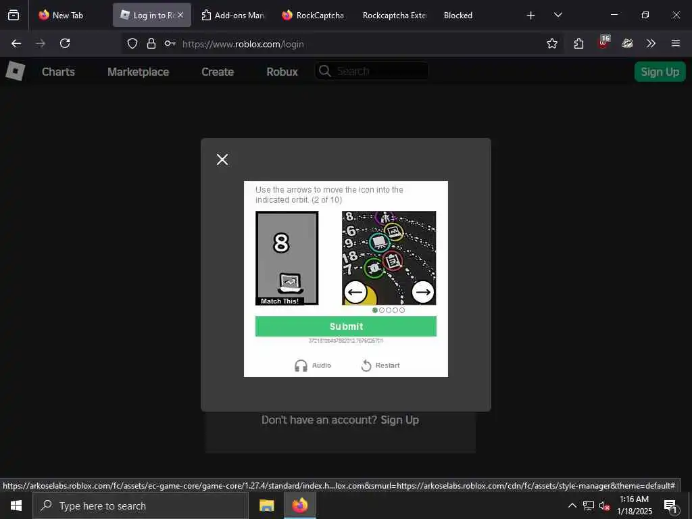Follow the Sign Up link below the dialog
This screenshot has height=519, width=692.
point(399,420)
